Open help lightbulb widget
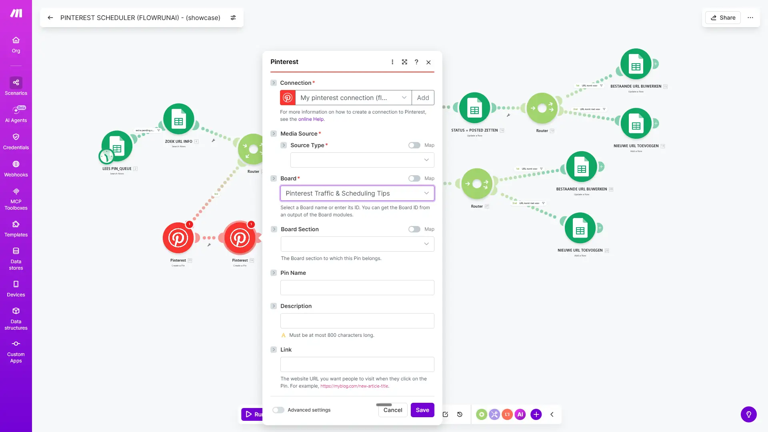 (x=749, y=414)
